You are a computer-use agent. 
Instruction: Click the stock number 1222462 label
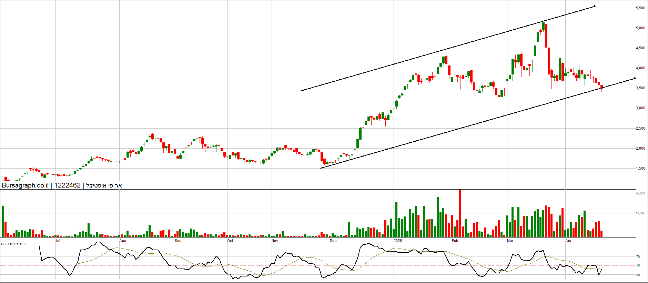click(67, 185)
